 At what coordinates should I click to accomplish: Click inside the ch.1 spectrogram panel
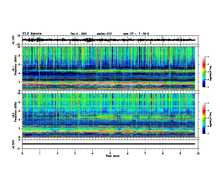(108, 69)
